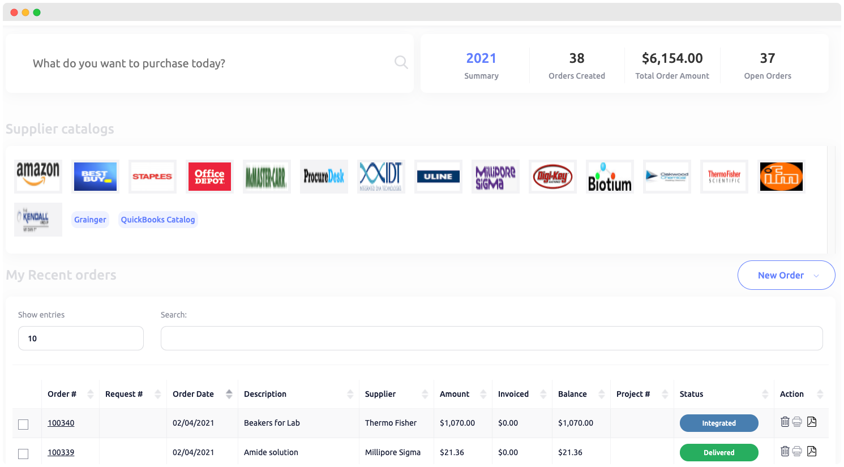Screen dimensions: 844x467
Task: Click the orders Search input box
Action: (491, 339)
